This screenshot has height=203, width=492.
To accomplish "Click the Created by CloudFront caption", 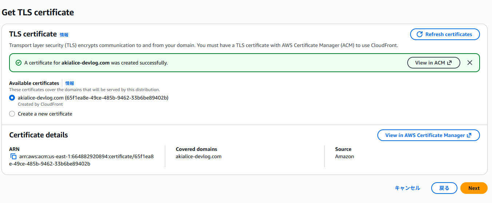I will 40,104.
